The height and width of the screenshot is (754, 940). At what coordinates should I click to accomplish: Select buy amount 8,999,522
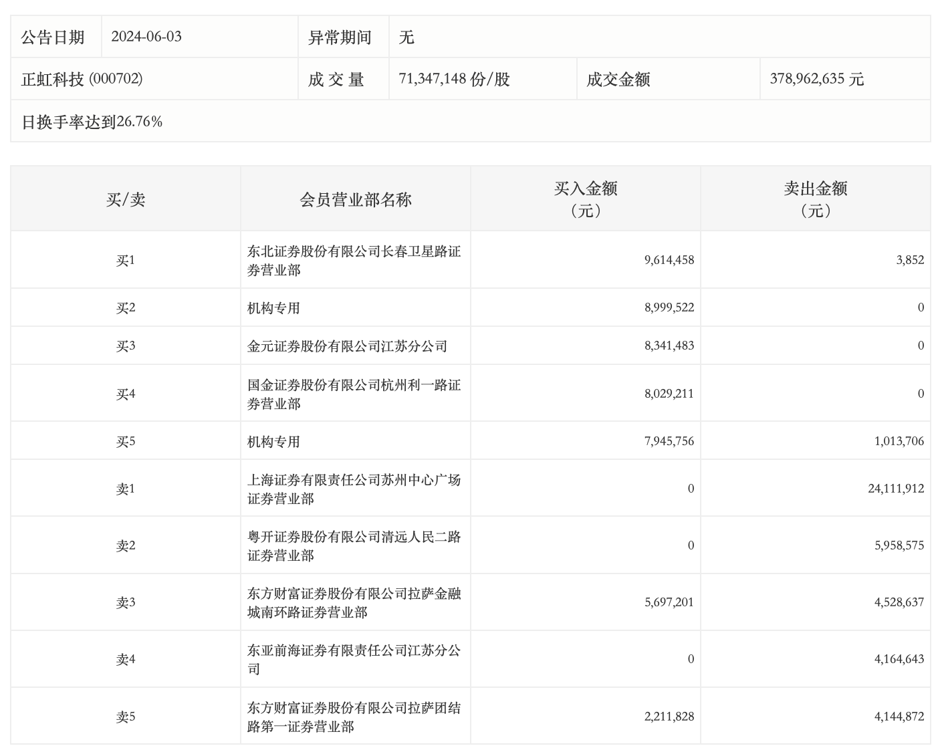pos(669,307)
